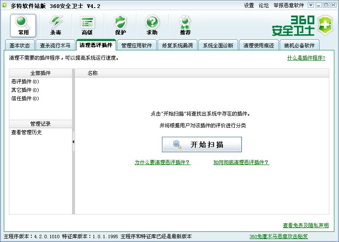The height and width of the screenshot is (242, 339).
Task: Select 信任插件 (0) in the list
Action: [25, 99]
